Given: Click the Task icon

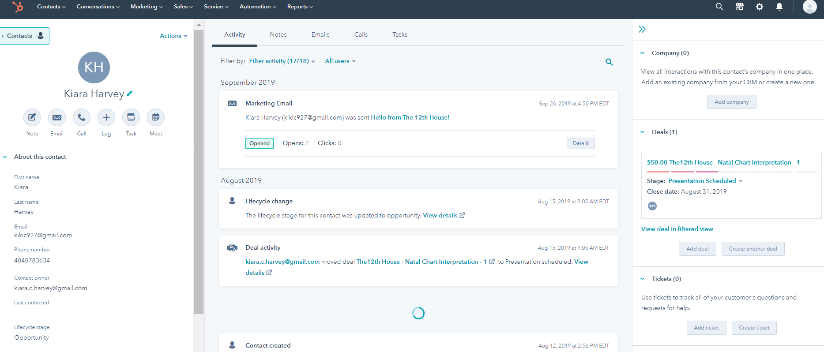Looking at the screenshot, I should (131, 117).
